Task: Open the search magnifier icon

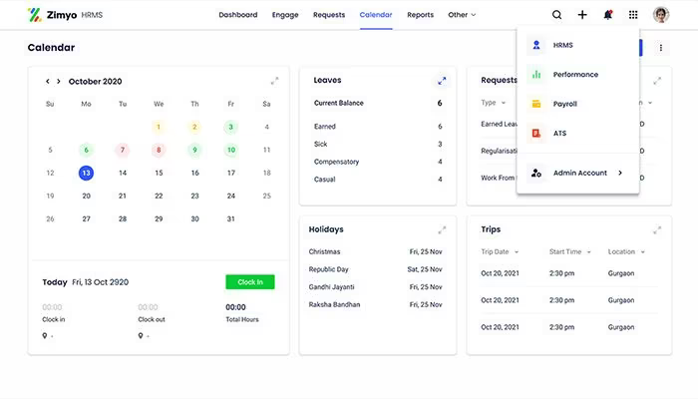Action: click(x=556, y=15)
